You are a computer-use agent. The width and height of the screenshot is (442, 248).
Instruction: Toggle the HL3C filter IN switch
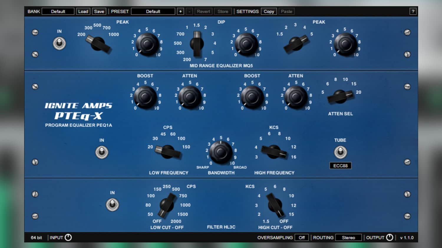click(112, 205)
